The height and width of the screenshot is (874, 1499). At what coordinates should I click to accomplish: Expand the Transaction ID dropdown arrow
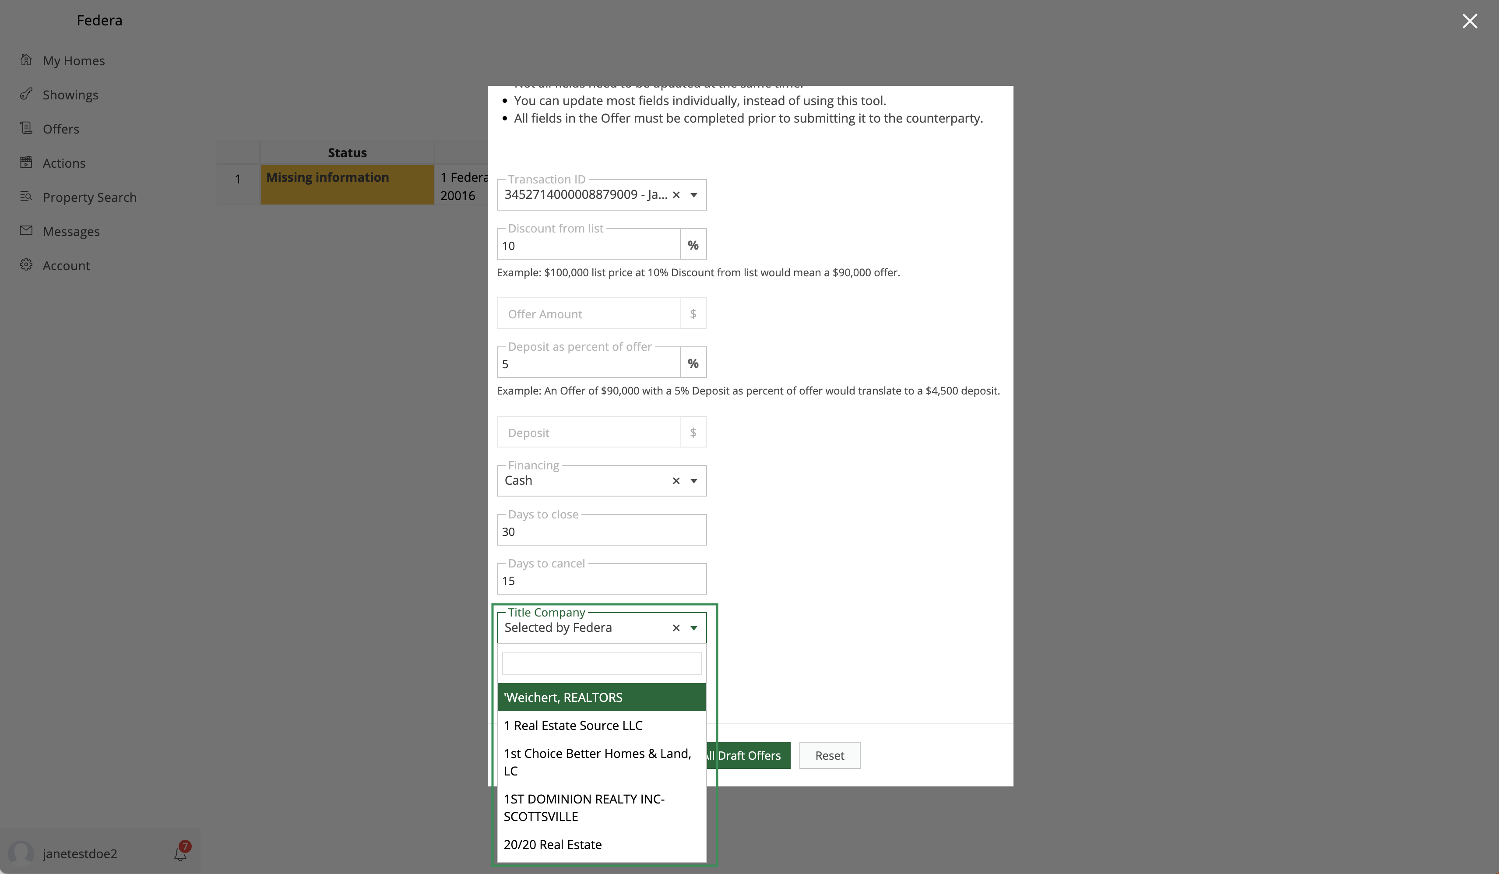pos(693,194)
